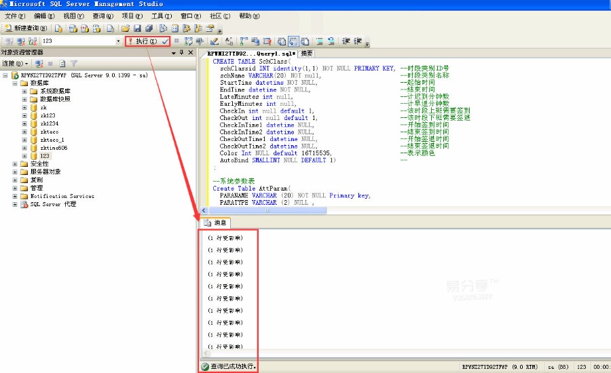Expand the 数据库快照 folder

click(x=24, y=99)
